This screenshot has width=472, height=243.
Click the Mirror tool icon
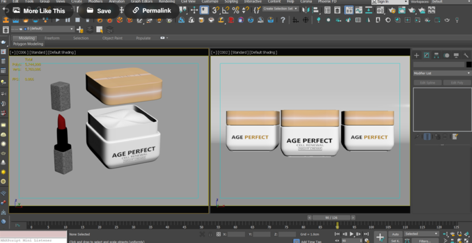click(306, 10)
